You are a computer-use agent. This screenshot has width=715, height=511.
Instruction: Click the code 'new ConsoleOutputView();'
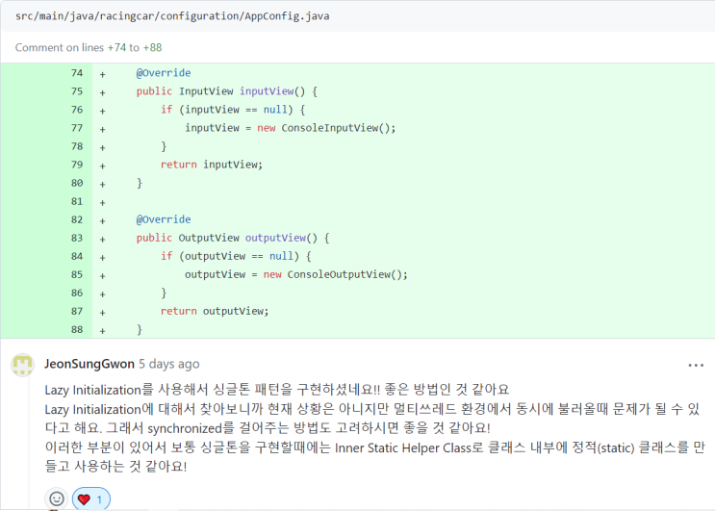[336, 274]
